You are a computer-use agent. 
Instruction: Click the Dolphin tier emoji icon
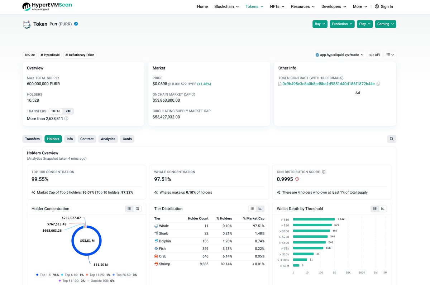tap(156, 241)
